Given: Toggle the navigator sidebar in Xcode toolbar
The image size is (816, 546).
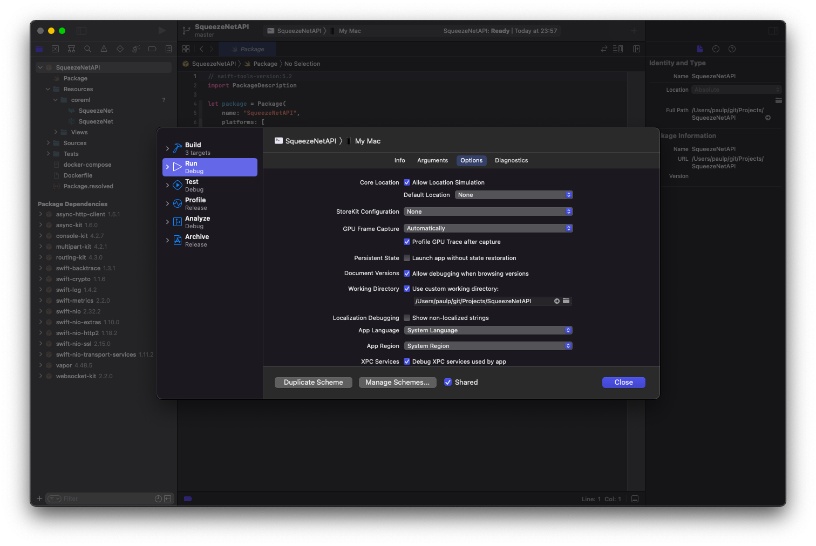Looking at the screenshot, I should (x=81, y=31).
